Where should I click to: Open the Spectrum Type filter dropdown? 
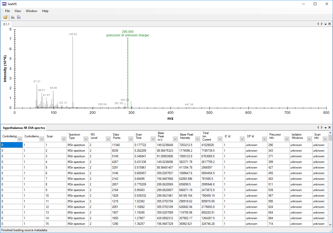click(86, 139)
